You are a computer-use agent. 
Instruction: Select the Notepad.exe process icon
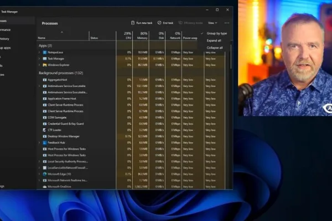45,52
